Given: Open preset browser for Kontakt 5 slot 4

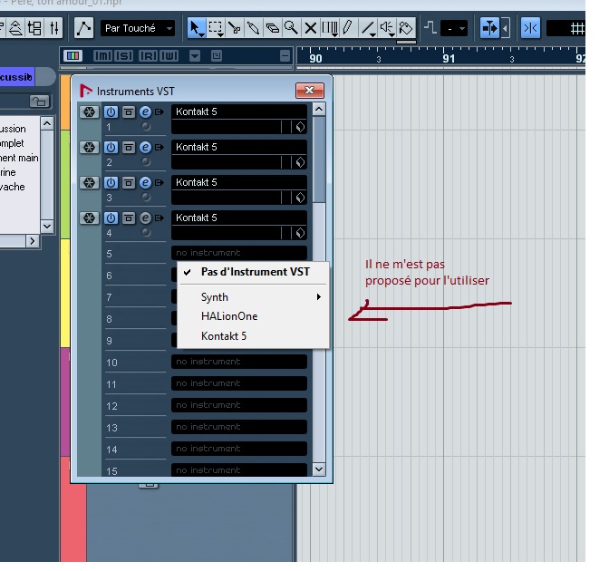Looking at the screenshot, I should (x=300, y=233).
